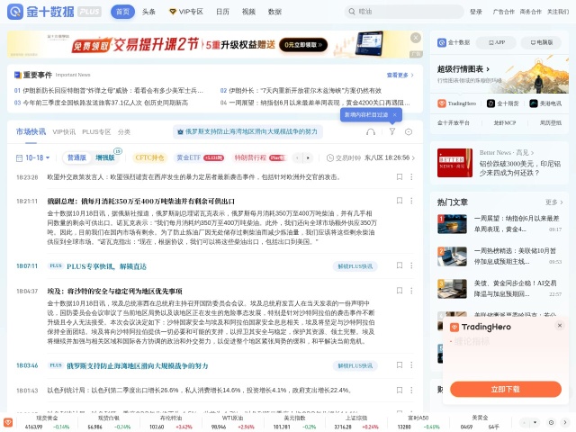Open the three-dot menu for the 18:01:43 news
Screen dimensions: 576x432
click(x=411, y=390)
